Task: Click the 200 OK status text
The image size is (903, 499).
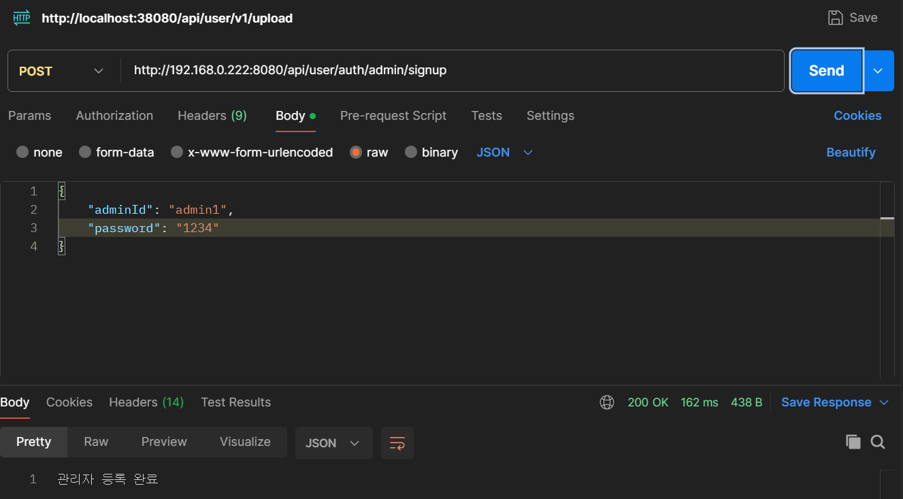Action: pos(648,402)
